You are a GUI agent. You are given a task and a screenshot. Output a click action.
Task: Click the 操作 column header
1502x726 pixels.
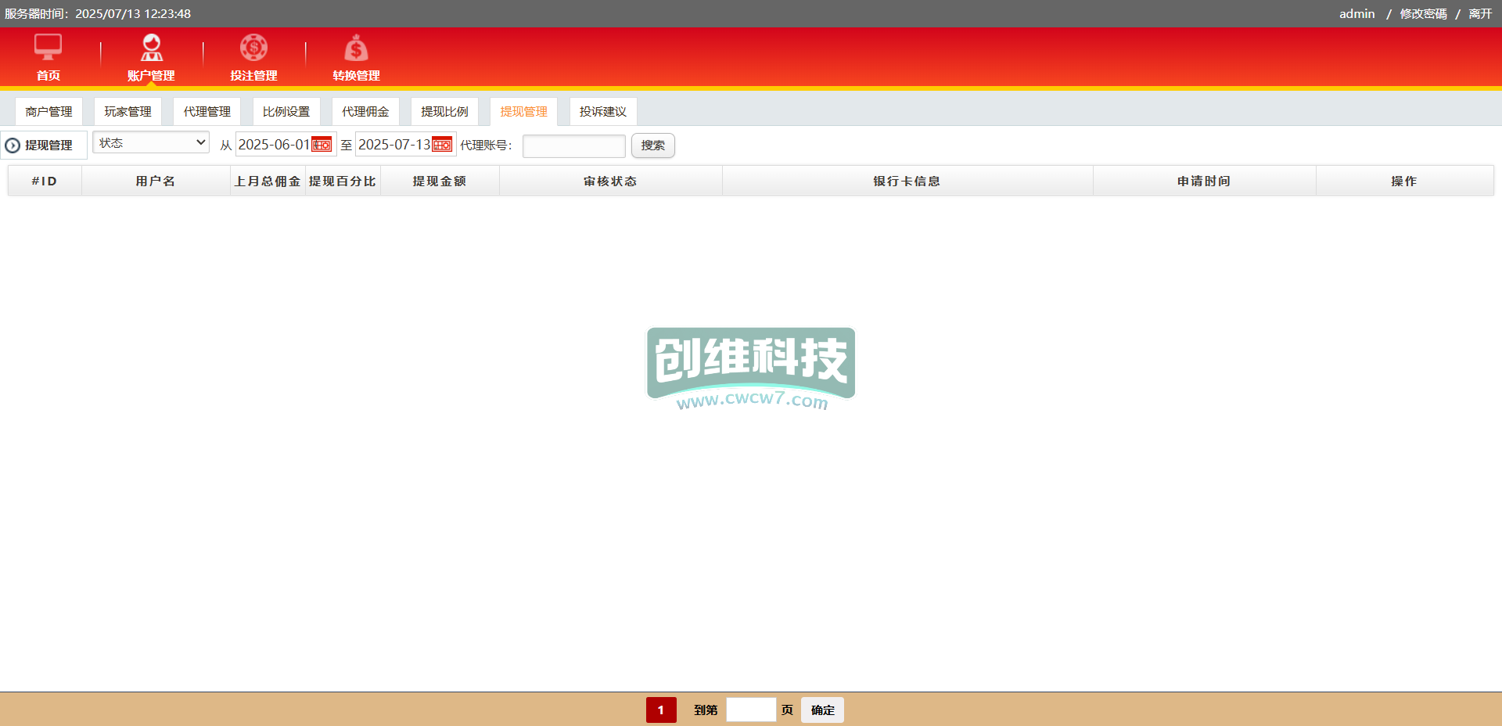[x=1404, y=181]
